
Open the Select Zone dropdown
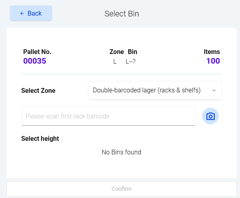155,90
